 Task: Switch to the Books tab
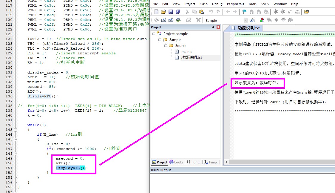click(x=176, y=162)
